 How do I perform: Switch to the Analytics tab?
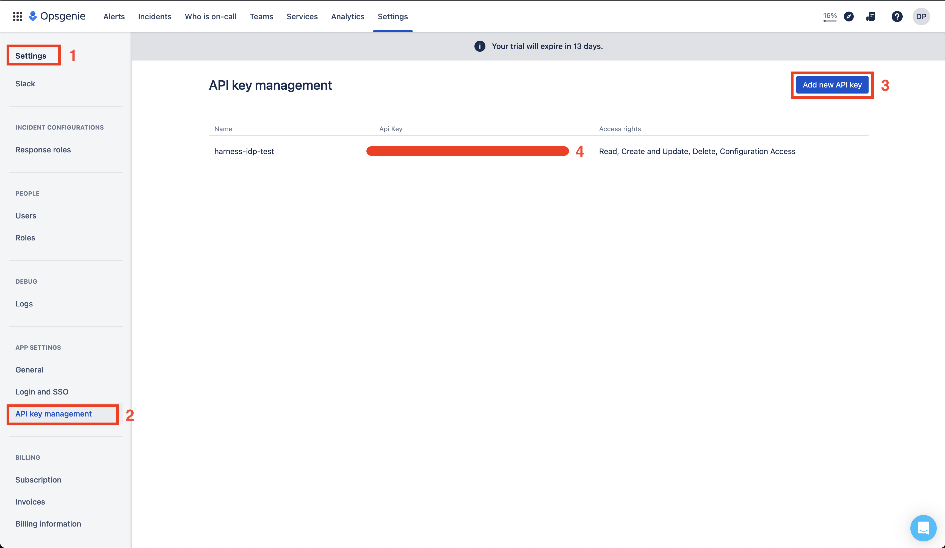pyautogui.click(x=347, y=17)
